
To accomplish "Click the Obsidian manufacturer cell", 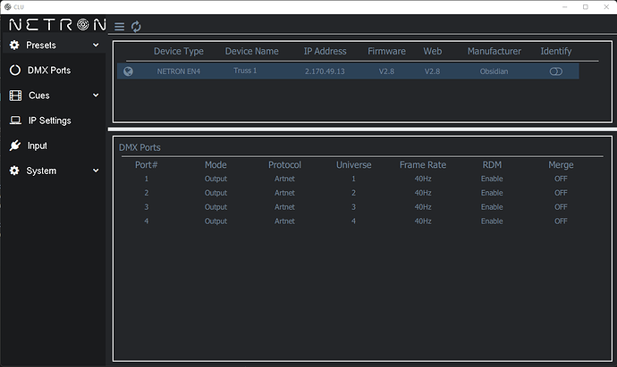I will (494, 71).
